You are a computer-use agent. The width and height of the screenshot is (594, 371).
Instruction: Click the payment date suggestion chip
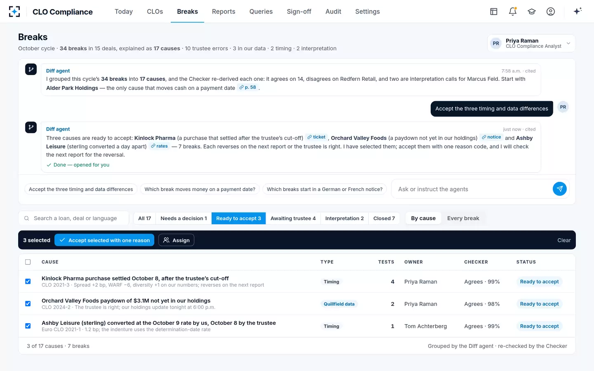coord(200,189)
